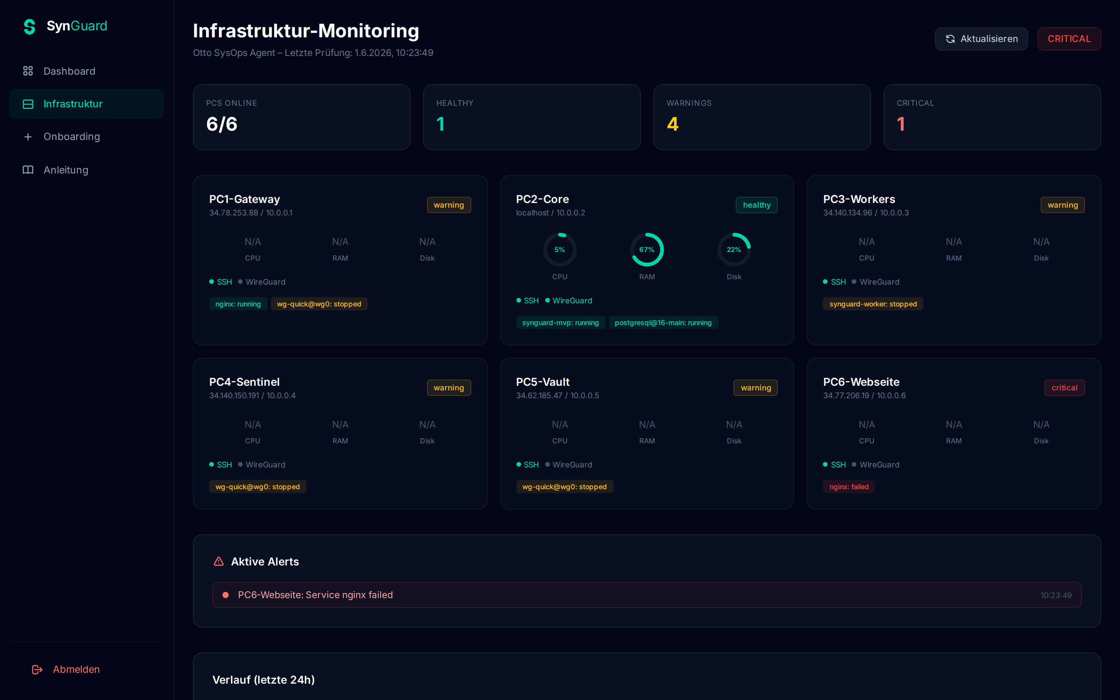
Task: Click PC4-Sentinel WireGuard status label
Action: pos(266,465)
